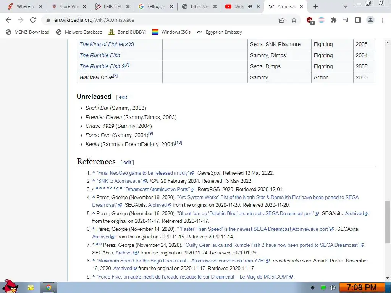Screen dimensions: 391x293
Task: Bookmark this page with the star icon
Action: (x=294, y=20)
